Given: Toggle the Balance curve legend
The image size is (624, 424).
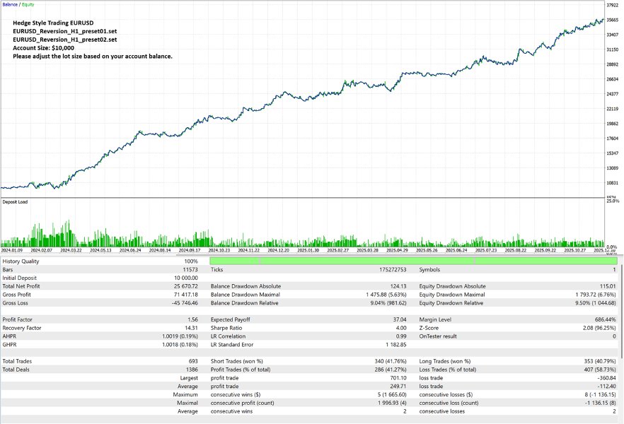Looking at the screenshot, I should [8, 4].
